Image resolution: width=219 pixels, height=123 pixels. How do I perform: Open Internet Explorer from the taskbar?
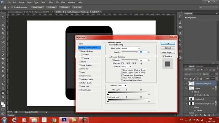(14, 120)
